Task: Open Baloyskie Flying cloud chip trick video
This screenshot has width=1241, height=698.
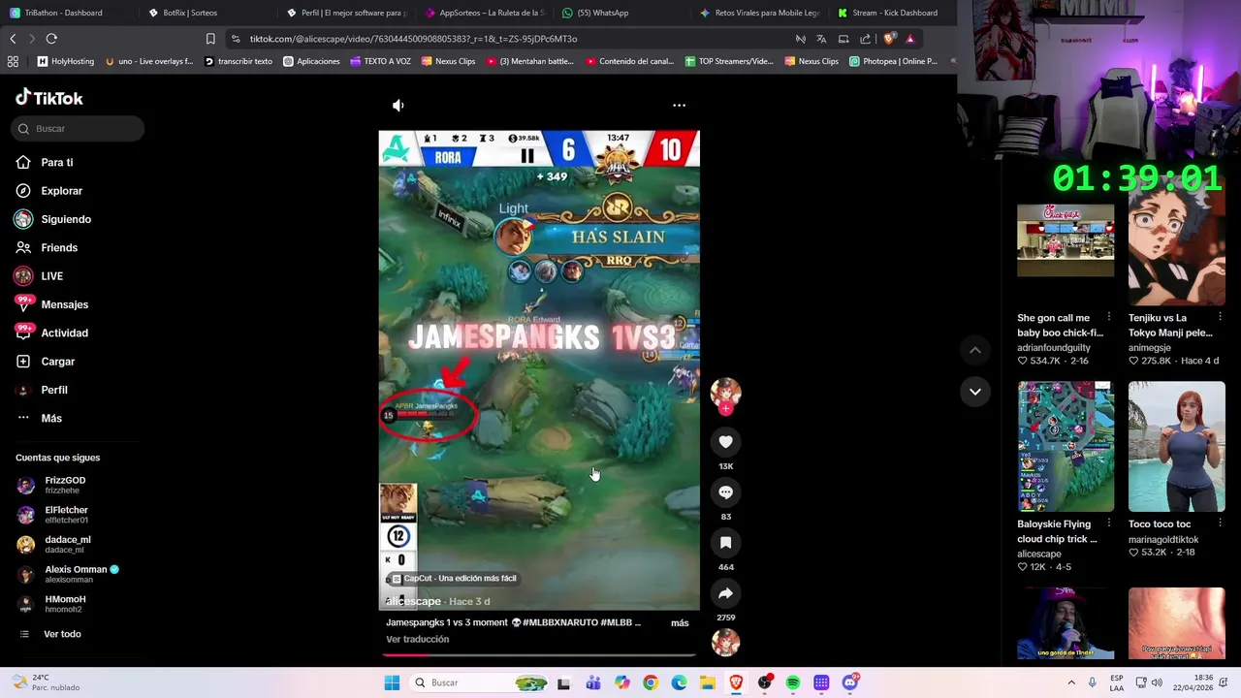Action: 1066,446
